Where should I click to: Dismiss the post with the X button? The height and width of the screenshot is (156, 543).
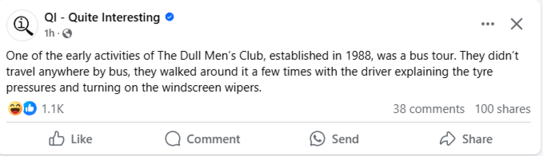coord(516,24)
